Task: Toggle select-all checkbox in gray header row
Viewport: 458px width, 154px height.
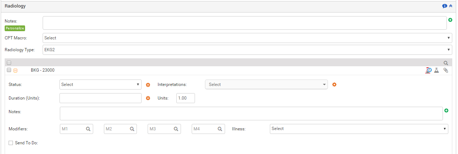Action: click(9, 63)
